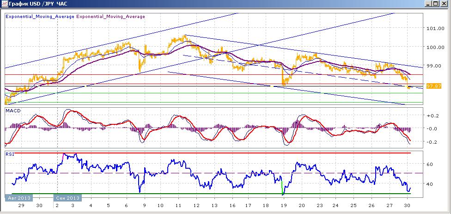Viewport: 451px width, 214px height.
Task: Click the current price tag 97.87
Action: coord(434,86)
